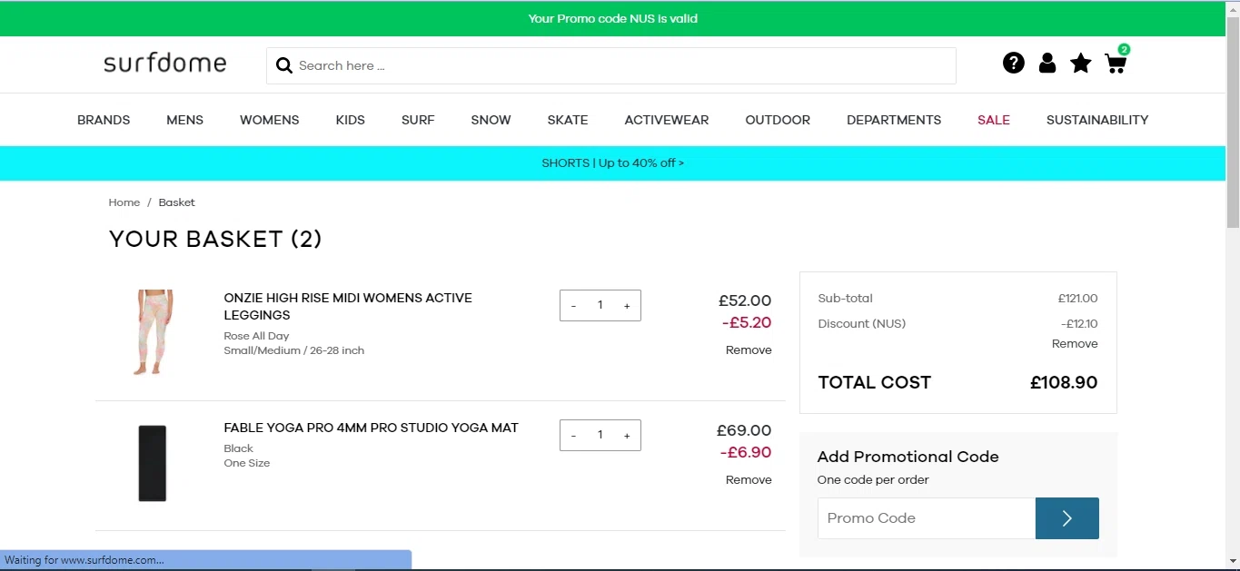Image resolution: width=1240 pixels, height=571 pixels.
Task: Decrease leggings quantity with minus
Action: [573, 306]
